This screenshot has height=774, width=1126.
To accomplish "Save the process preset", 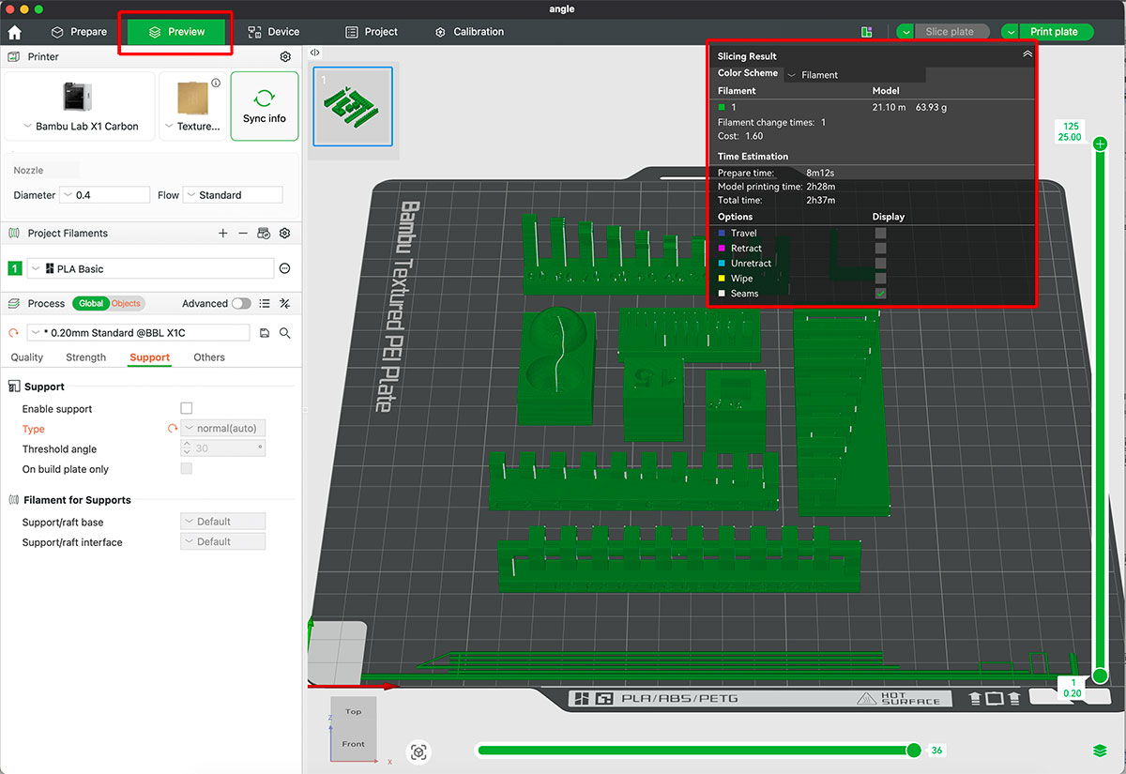I will point(265,333).
